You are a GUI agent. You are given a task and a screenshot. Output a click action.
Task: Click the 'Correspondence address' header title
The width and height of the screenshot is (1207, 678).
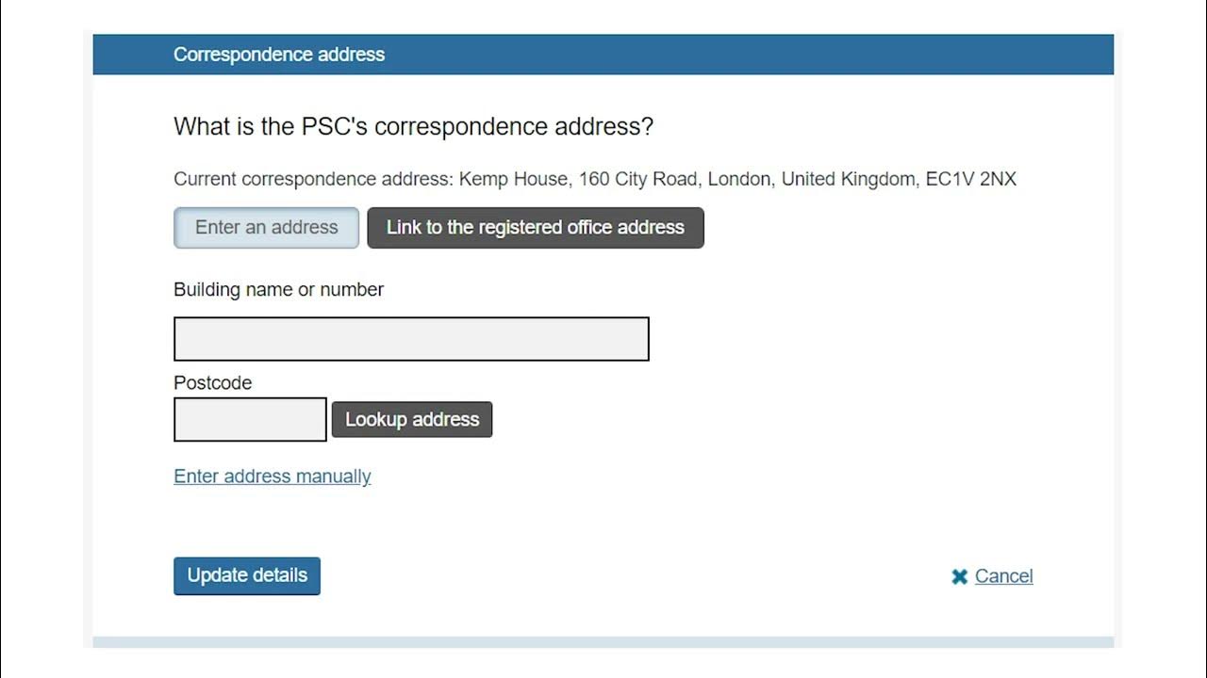[x=279, y=55]
